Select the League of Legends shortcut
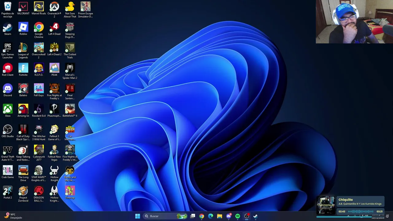The height and width of the screenshot is (221, 393). coord(23,51)
